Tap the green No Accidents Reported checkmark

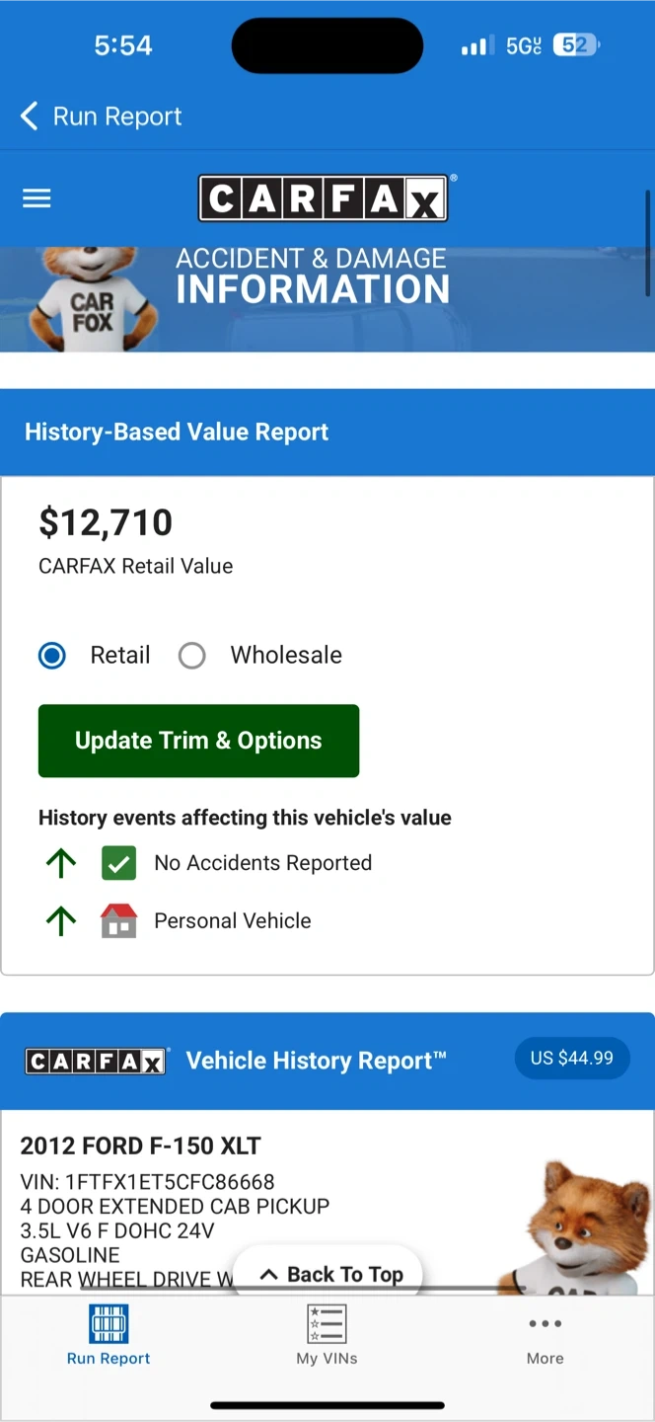pos(119,863)
